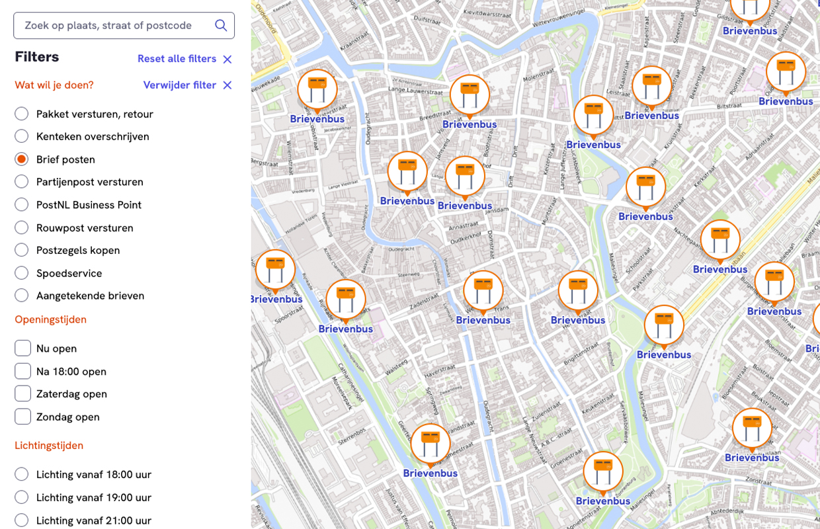The height and width of the screenshot is (529, 820).
Task: Click the selected Brief posten radio
Action: click(x=22, y=159)
